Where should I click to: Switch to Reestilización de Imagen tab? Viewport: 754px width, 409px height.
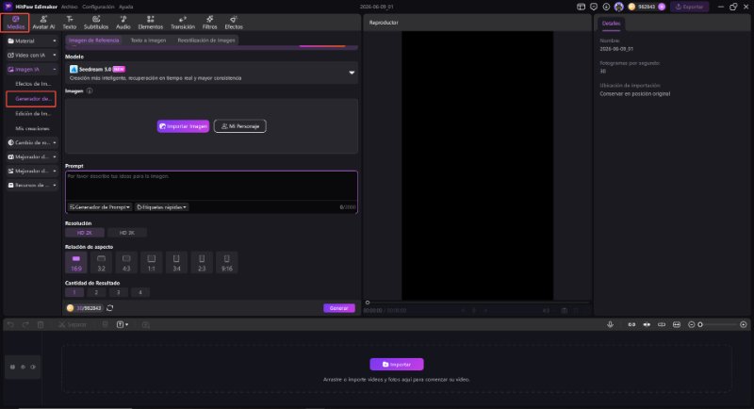[206, 41]
